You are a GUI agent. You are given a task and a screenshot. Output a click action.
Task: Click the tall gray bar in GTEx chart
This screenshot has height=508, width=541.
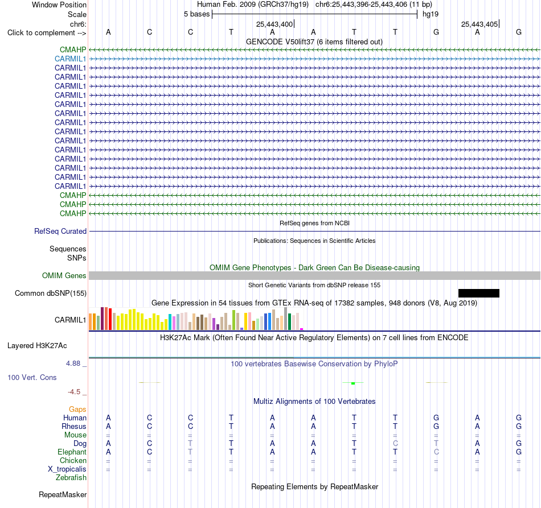285,319
